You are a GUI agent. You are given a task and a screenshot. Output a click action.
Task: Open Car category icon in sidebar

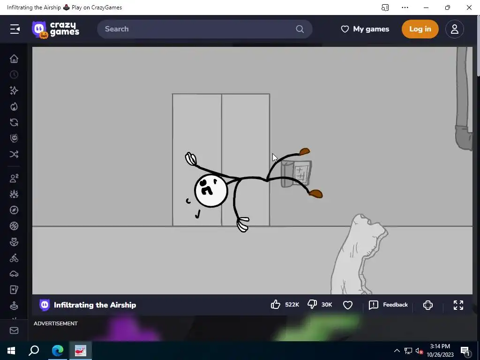coord(14,274)
